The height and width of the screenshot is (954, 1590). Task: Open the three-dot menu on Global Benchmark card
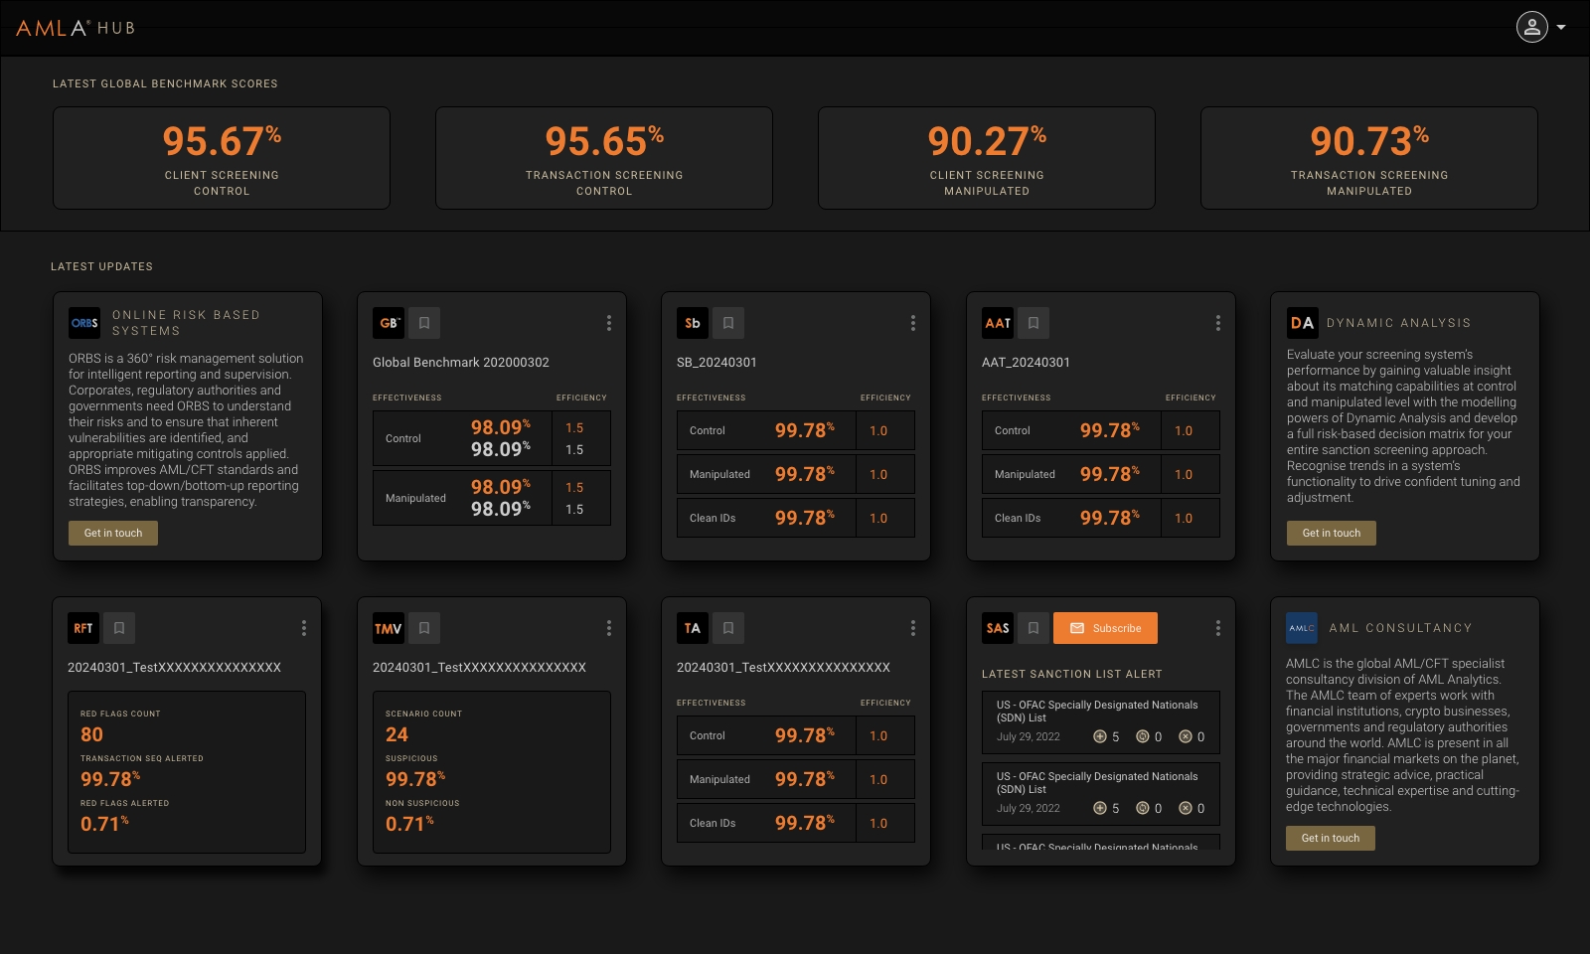[609, 322]
